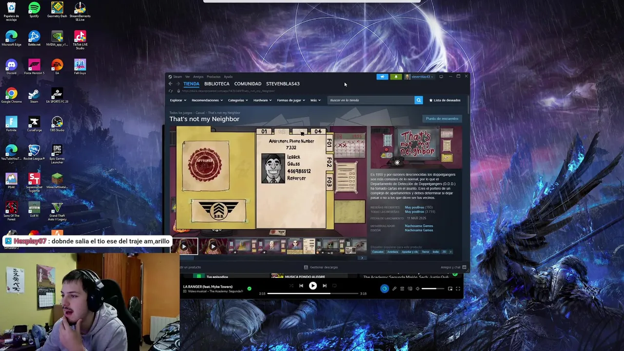Image resolution: width=624 pixels, height=351 pixels.
Task: Open Lista de deseados
Action: tap(445, 100)
